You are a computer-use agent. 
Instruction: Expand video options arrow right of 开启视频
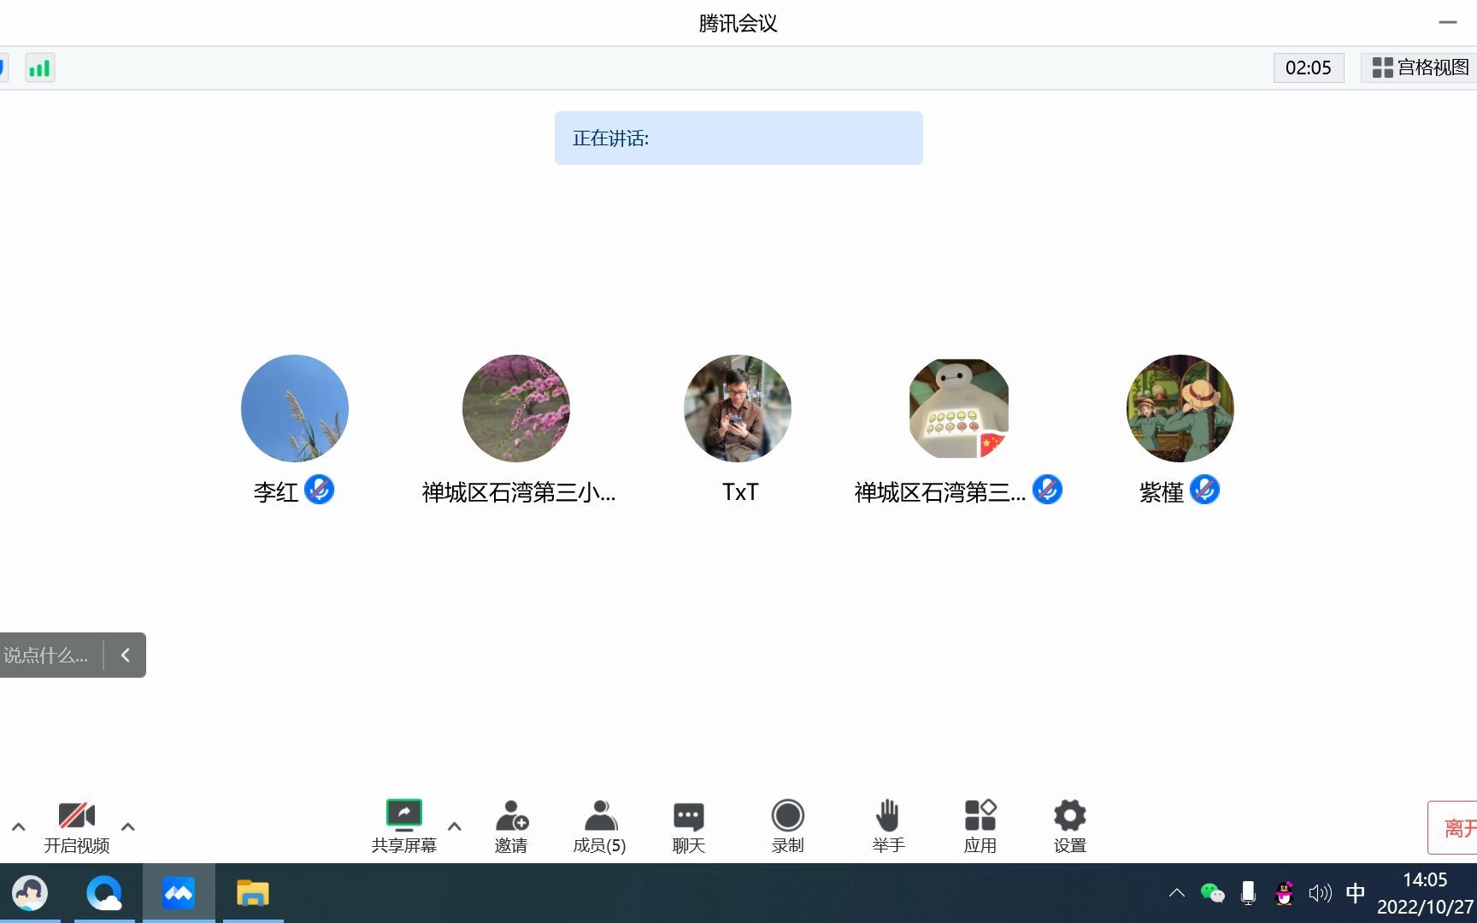pyautogui.click(x=128, y=826)
